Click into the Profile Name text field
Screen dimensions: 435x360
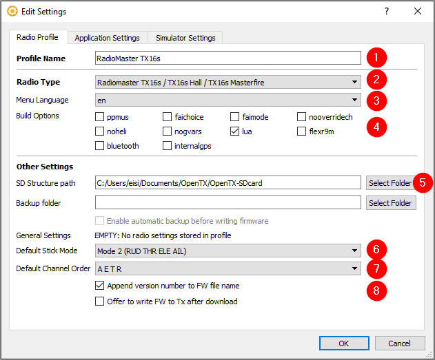[x=228, y=58]
